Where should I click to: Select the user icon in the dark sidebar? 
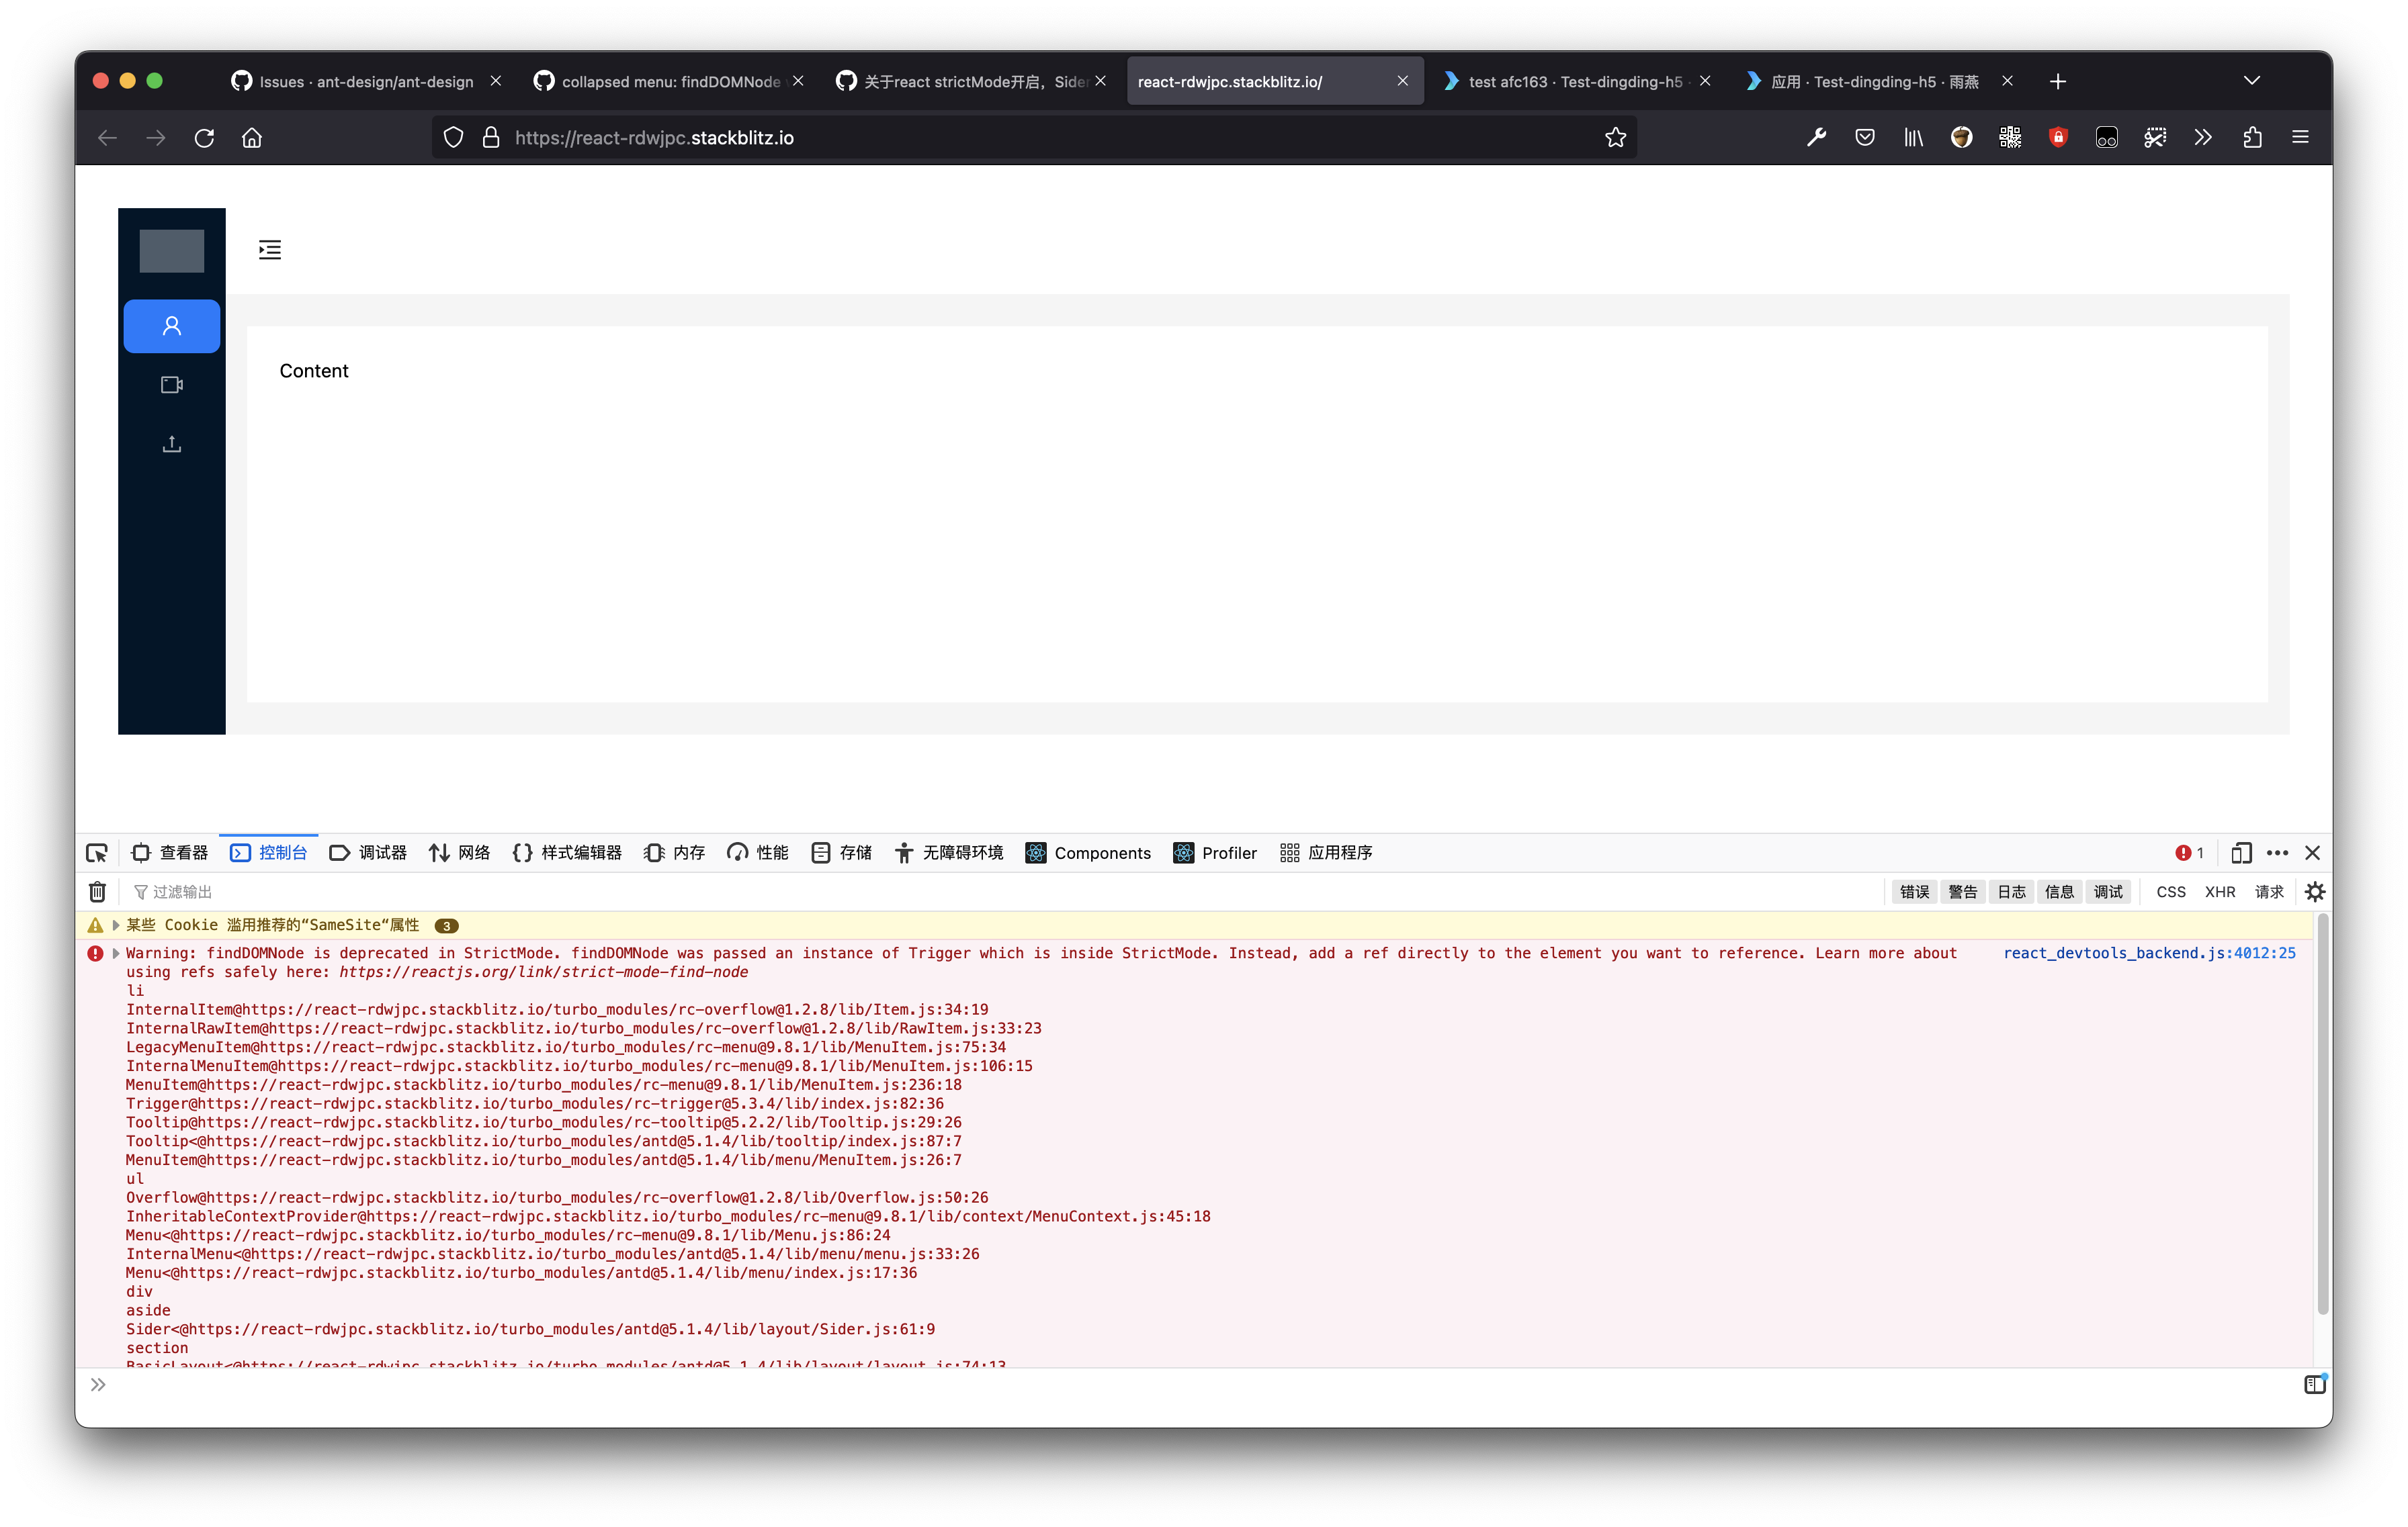171,326
